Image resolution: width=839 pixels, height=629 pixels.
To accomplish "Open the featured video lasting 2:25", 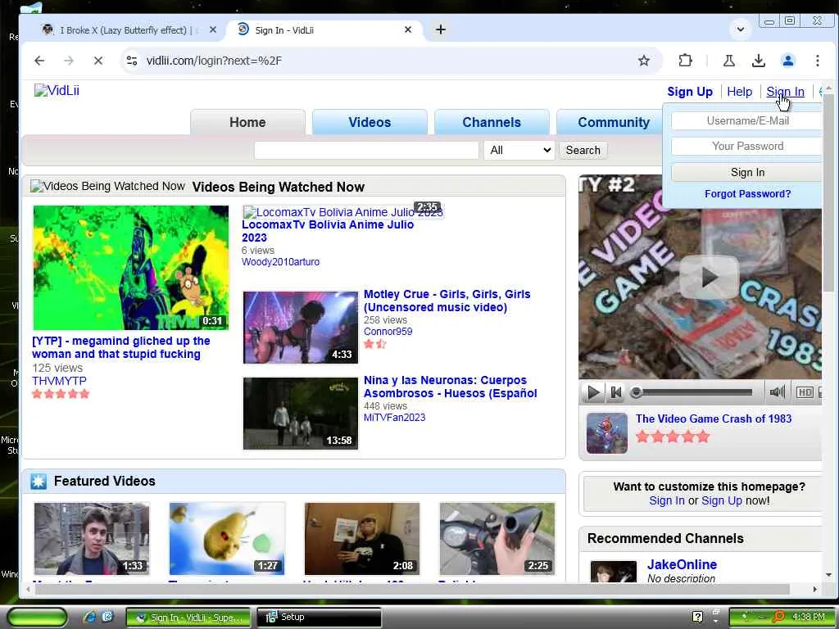I will point(497,539).
